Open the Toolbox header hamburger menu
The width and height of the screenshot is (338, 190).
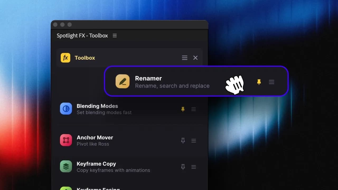(x=185, y=58)
